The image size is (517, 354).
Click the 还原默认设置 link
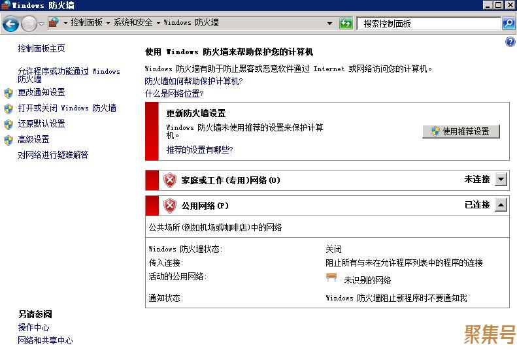(41, 124)
